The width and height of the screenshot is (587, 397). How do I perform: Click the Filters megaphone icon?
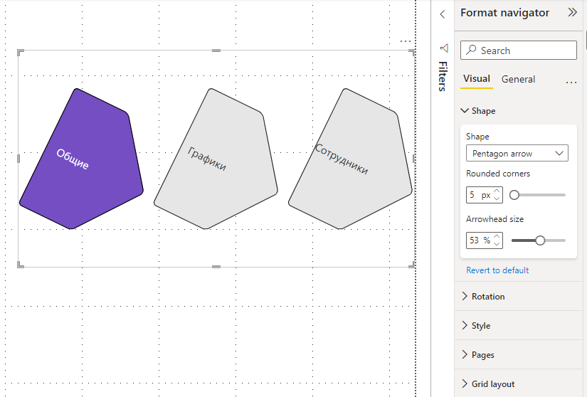[443, 48]
